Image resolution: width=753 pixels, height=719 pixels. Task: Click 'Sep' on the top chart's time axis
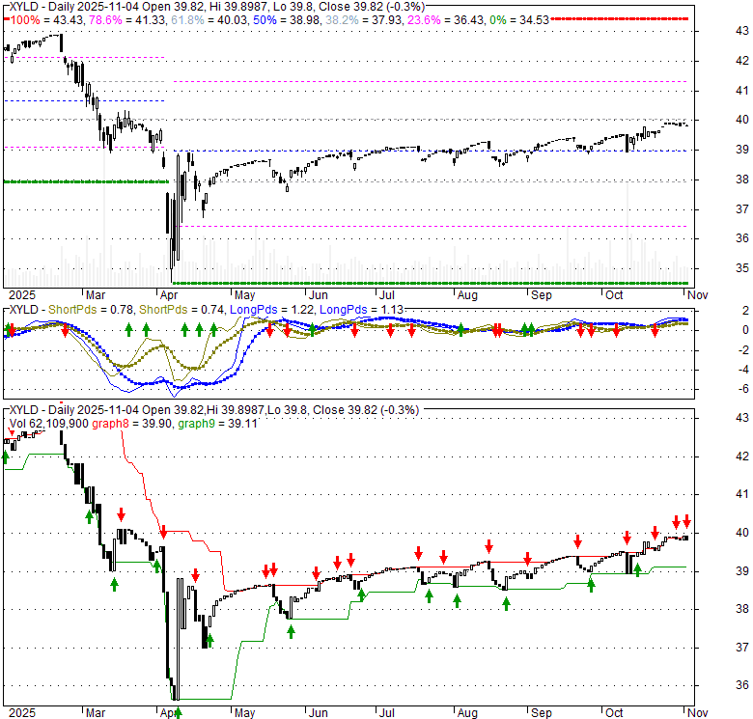(x=542, y=295)
